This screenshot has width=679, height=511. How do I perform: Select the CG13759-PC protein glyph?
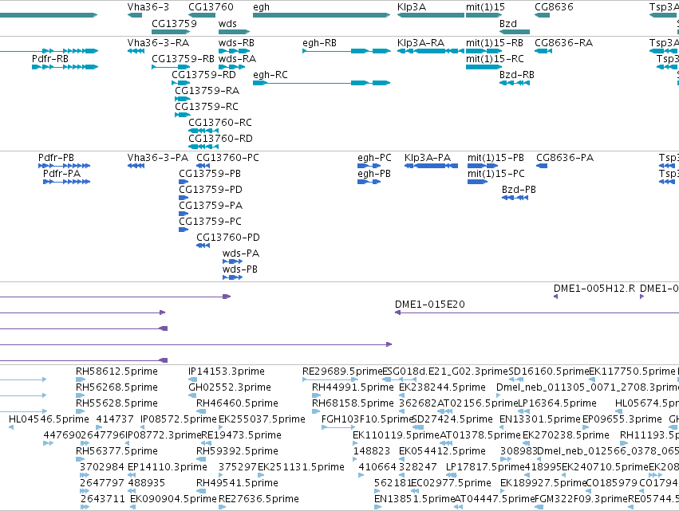tap(184, 230)
